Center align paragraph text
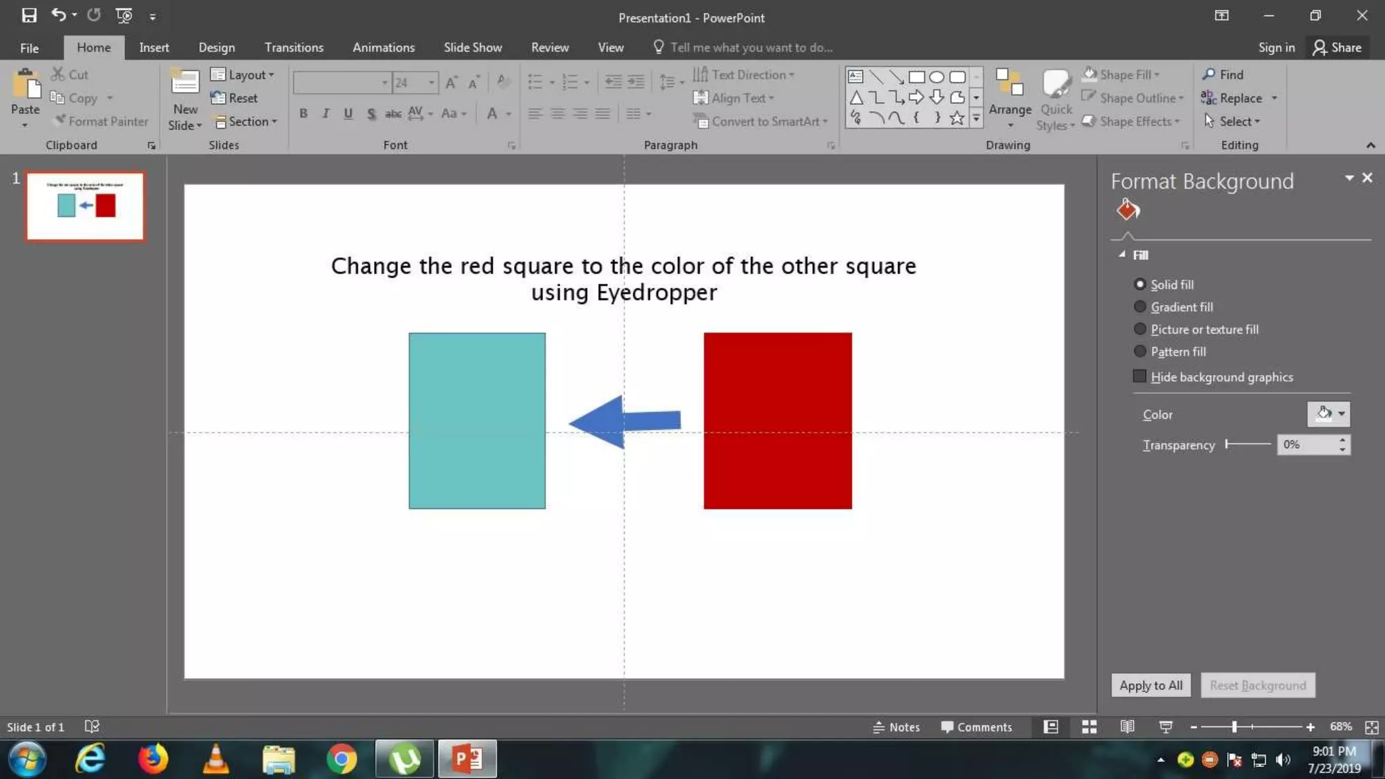The image size is (1385, 779). pos(557,114)
